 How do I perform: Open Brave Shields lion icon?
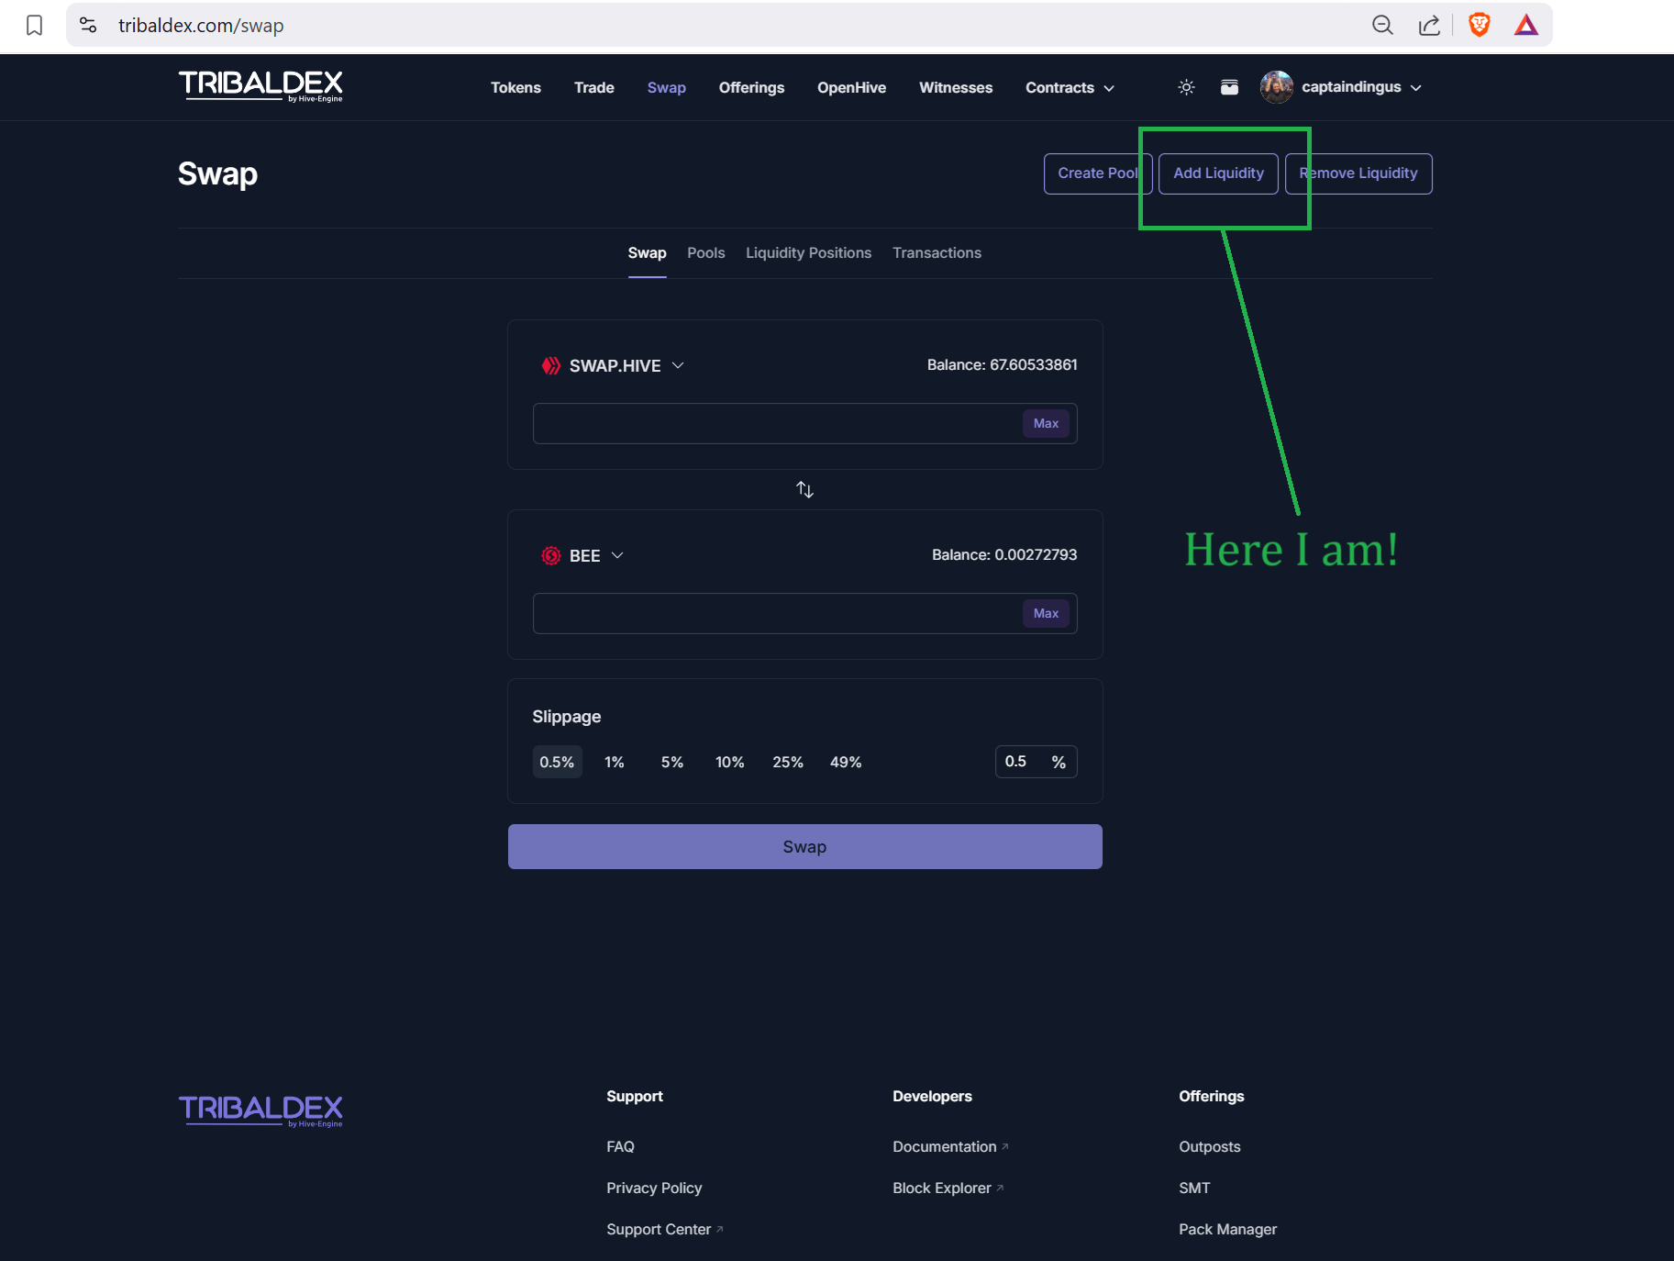click(1479, 25)
